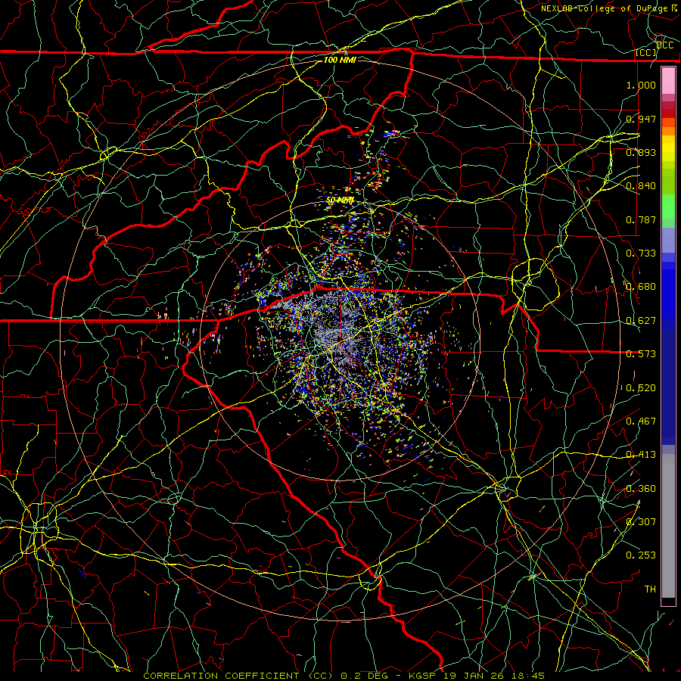Click the TH threshold label on the scale
This screenshot has width=681, height=681.
pos(650,589)
